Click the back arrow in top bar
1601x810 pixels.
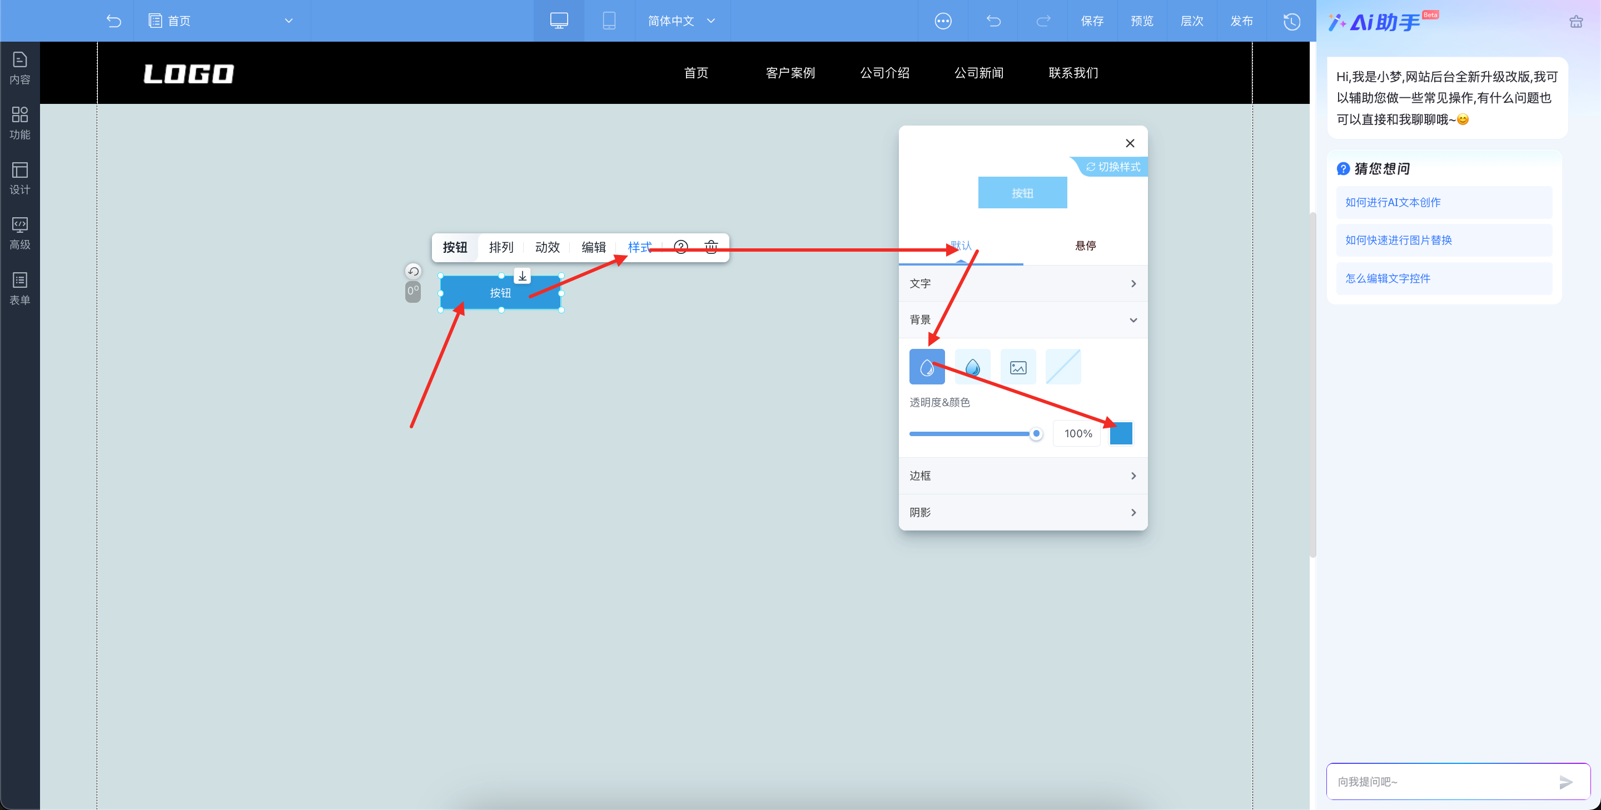click(114, 21)
